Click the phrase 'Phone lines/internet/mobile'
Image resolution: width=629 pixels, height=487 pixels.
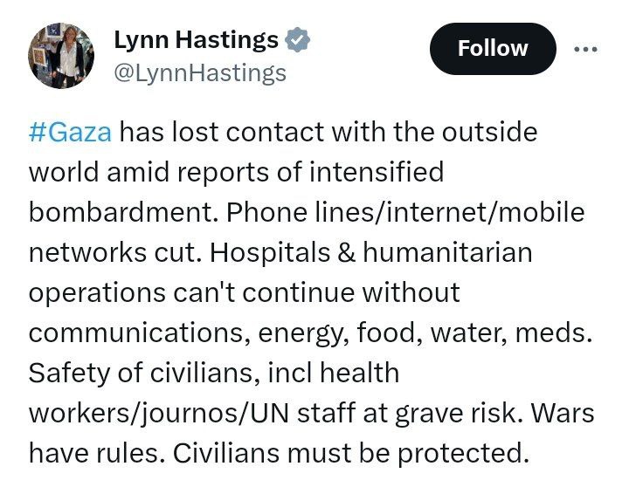coord(405,212)
